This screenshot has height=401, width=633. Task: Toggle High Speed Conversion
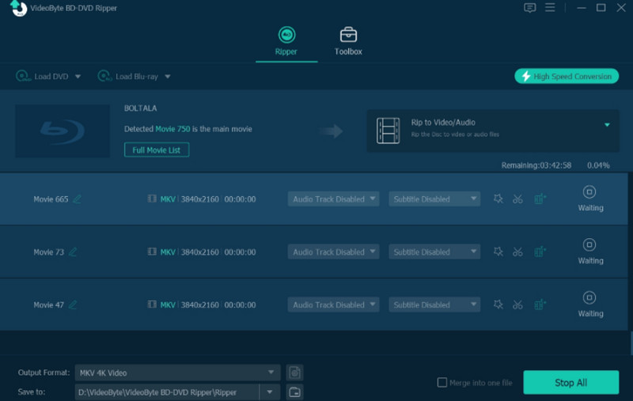point(567,77)
